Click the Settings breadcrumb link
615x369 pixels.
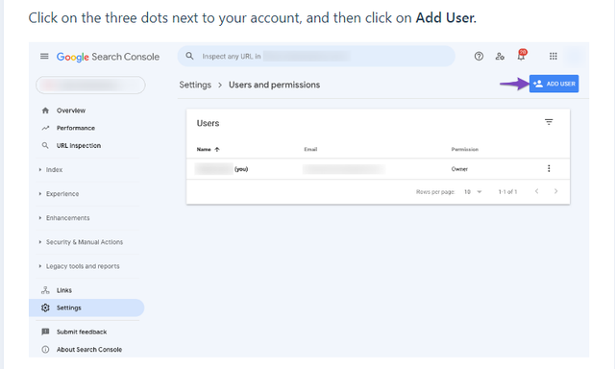coord(195,85)
